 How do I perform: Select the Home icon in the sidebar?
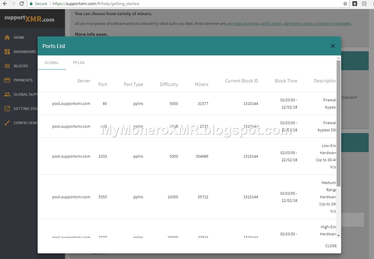7,37
